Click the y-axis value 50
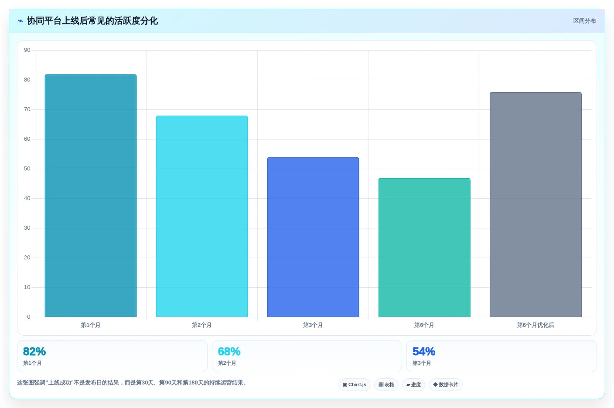 27,169
